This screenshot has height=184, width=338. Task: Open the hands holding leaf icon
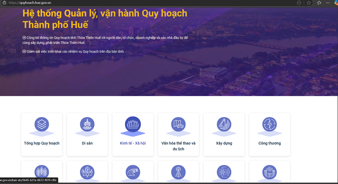pos(87,172)
